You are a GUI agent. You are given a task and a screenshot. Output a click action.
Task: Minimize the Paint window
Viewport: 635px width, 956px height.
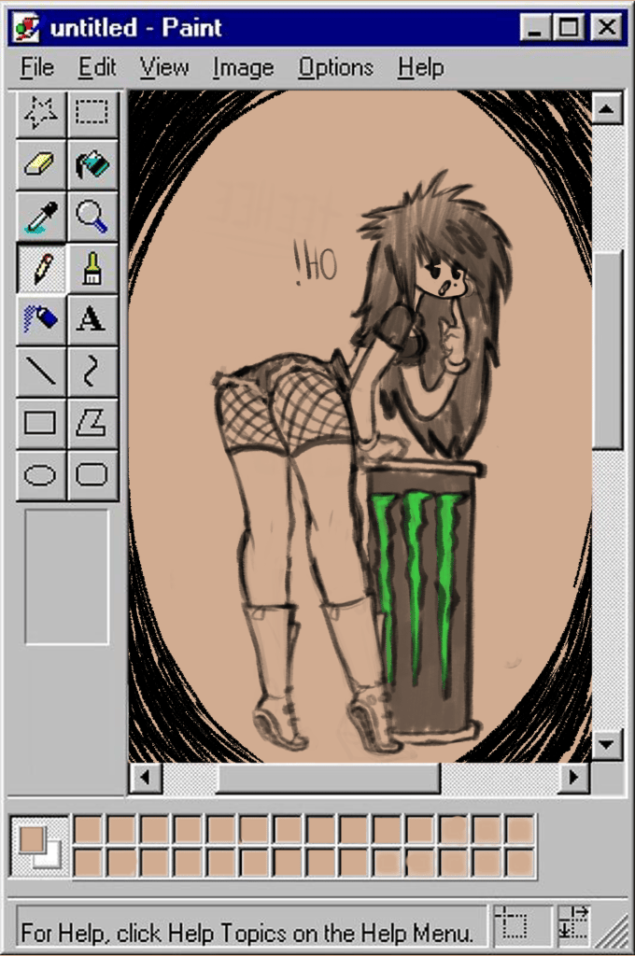point(535,28)
